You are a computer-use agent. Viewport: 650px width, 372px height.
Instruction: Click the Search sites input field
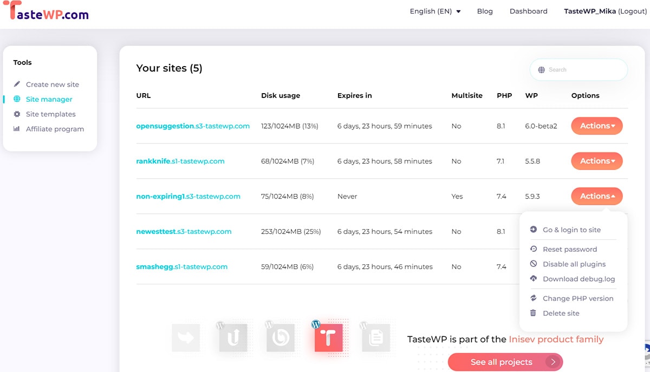pos(578,70)
